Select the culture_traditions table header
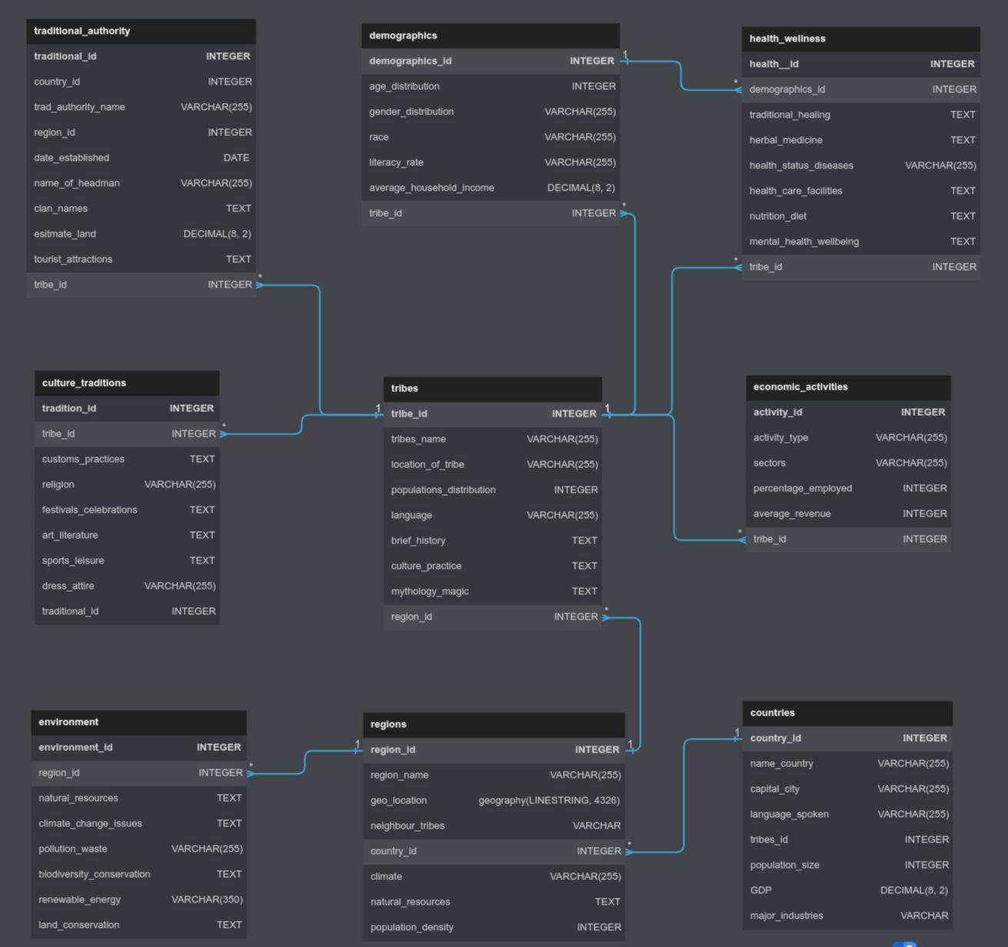The image size is (1008, 947). [127, 383]
